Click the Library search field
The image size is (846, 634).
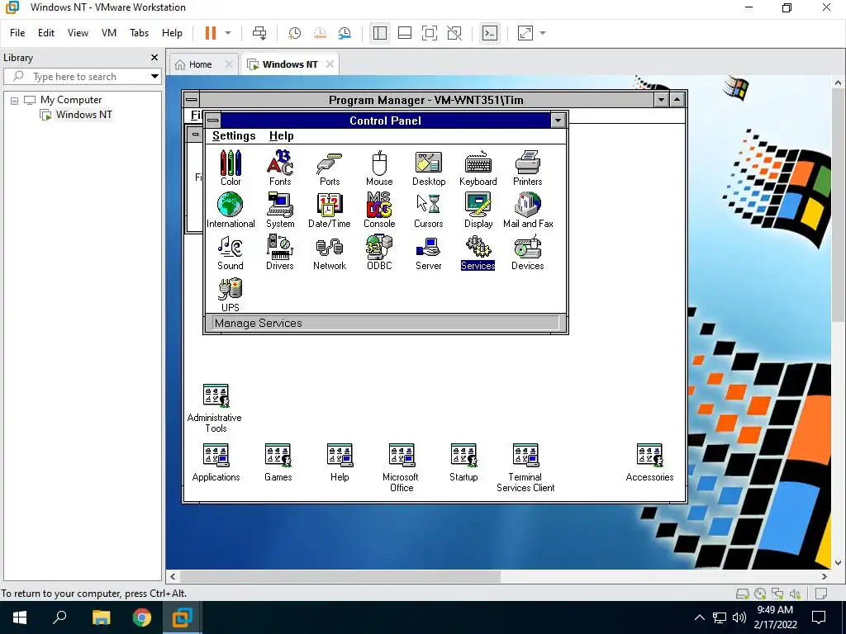[80, 77]
